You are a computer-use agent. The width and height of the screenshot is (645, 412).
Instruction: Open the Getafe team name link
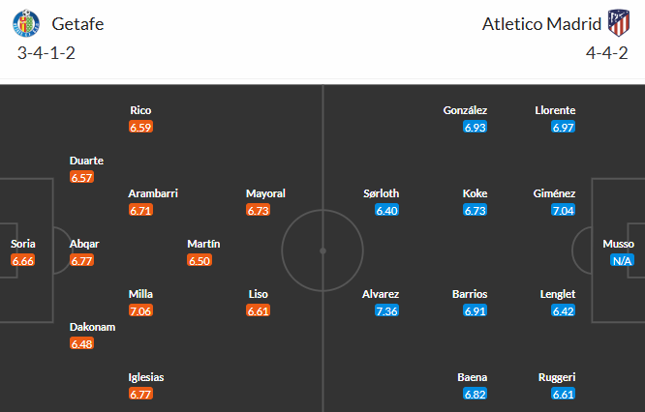(x=78, y=24)
